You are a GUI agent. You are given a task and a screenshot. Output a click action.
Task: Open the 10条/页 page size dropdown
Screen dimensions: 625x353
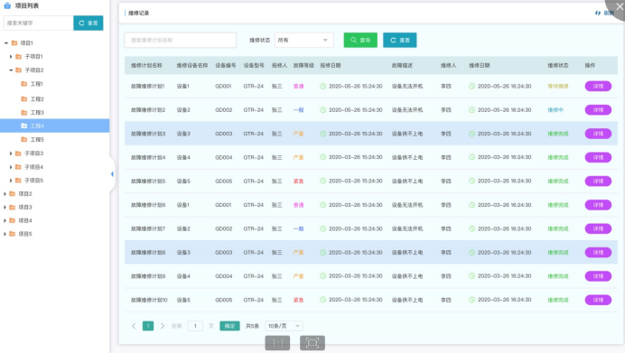click(x=284, y=326)
